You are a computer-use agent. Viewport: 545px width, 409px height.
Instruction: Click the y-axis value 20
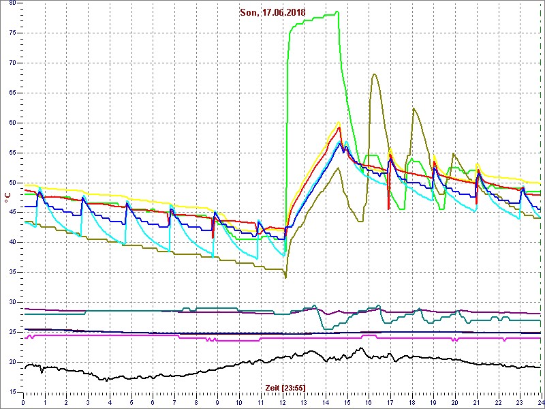(x=12, y=362)
